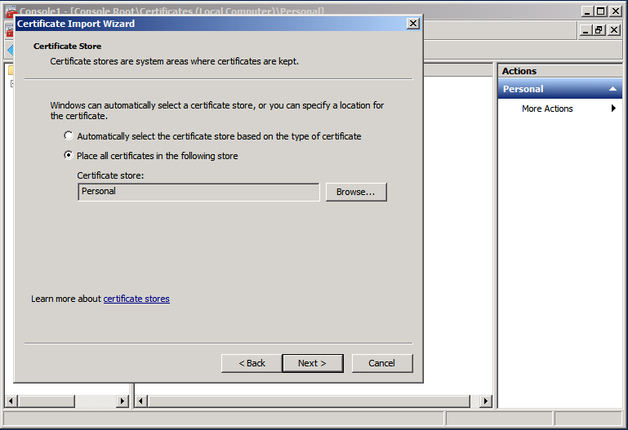Select Automatically select the certificate store option
The height and width of the screenshot is (430, 628).
click(x=69, y=136)
